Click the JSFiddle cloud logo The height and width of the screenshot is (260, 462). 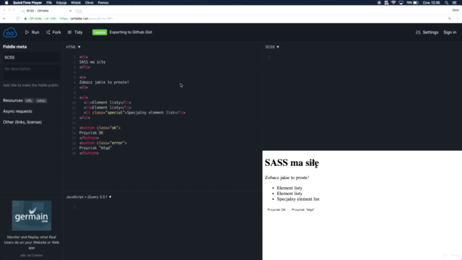(10, 32)
